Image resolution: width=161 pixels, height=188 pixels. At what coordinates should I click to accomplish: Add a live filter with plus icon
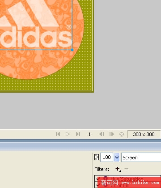118,169
